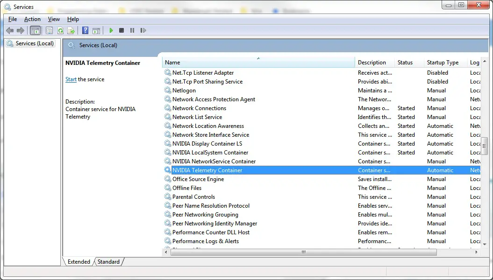493x280 pixels.
Task: Sort services by the Name column header
Action: [258, 63]
